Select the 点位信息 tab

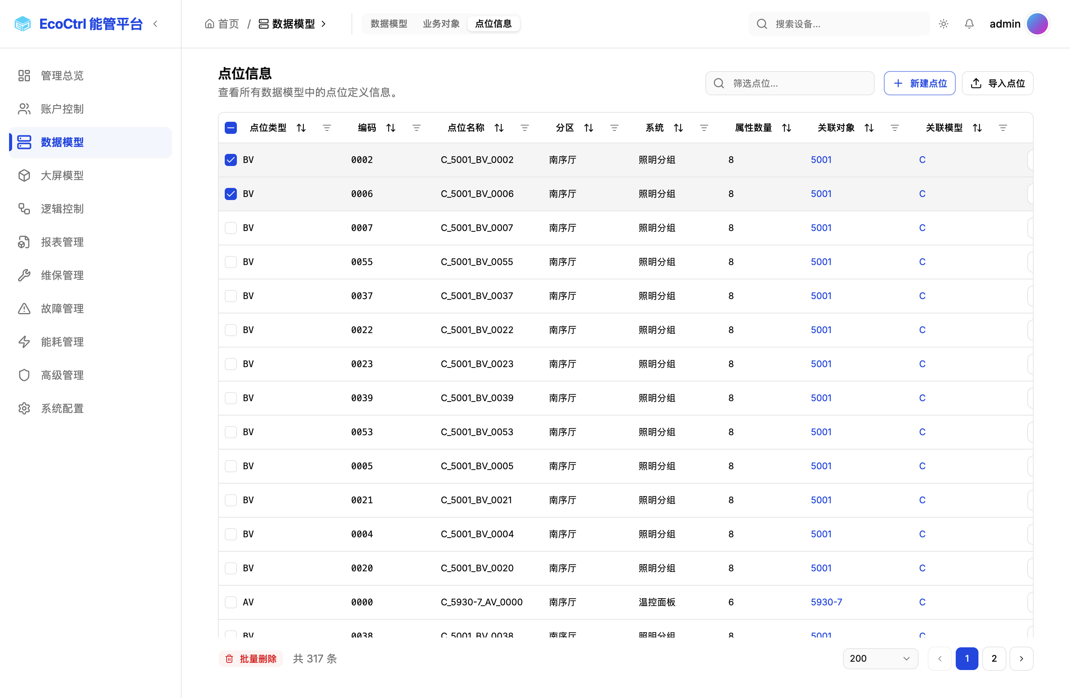coord(493,24)
